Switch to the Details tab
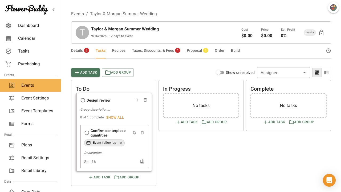 click(x=80, y=50)
